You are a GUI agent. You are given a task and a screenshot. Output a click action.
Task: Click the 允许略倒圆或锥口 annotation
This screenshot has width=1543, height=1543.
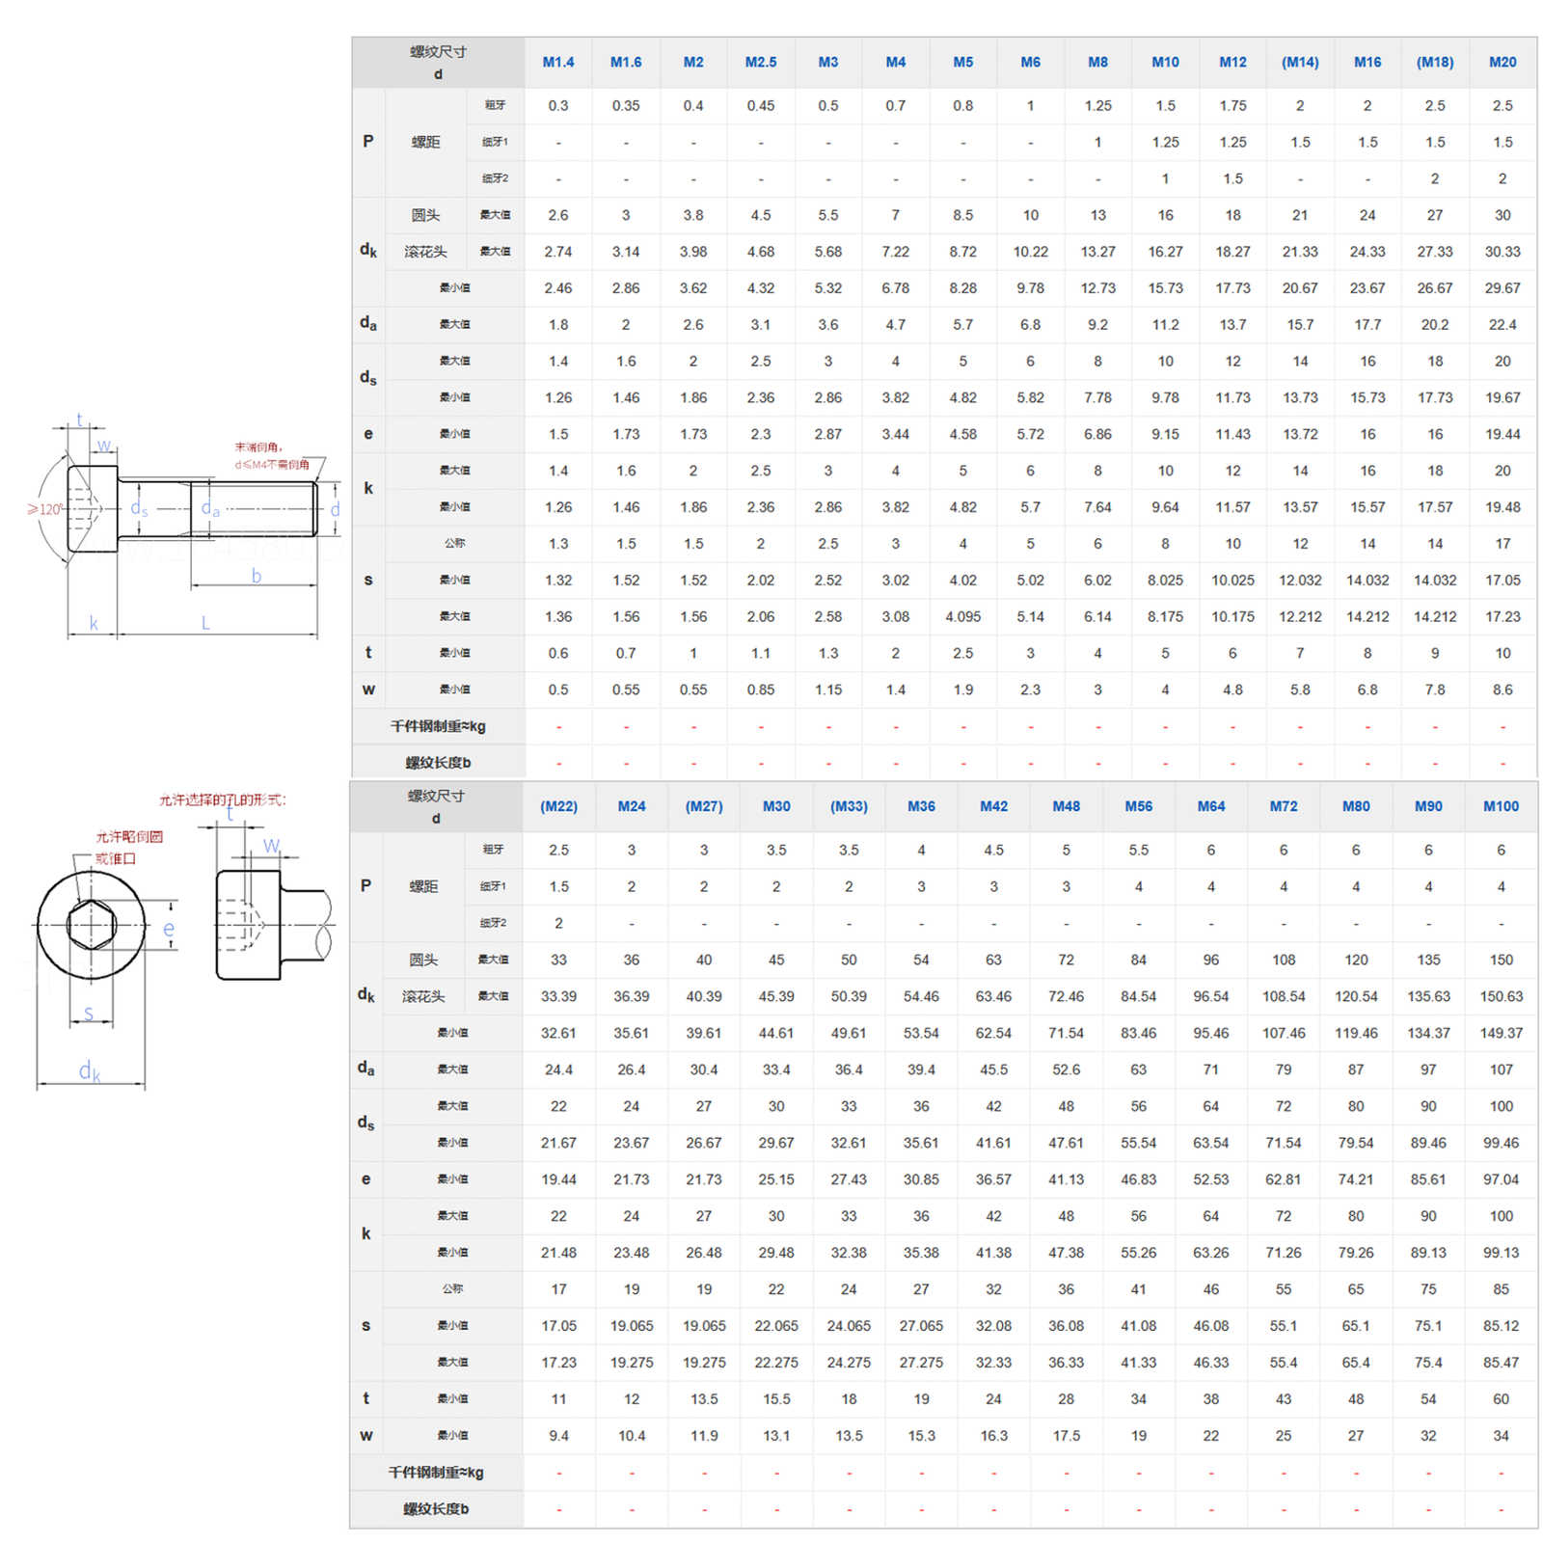(x=128, y=847)
